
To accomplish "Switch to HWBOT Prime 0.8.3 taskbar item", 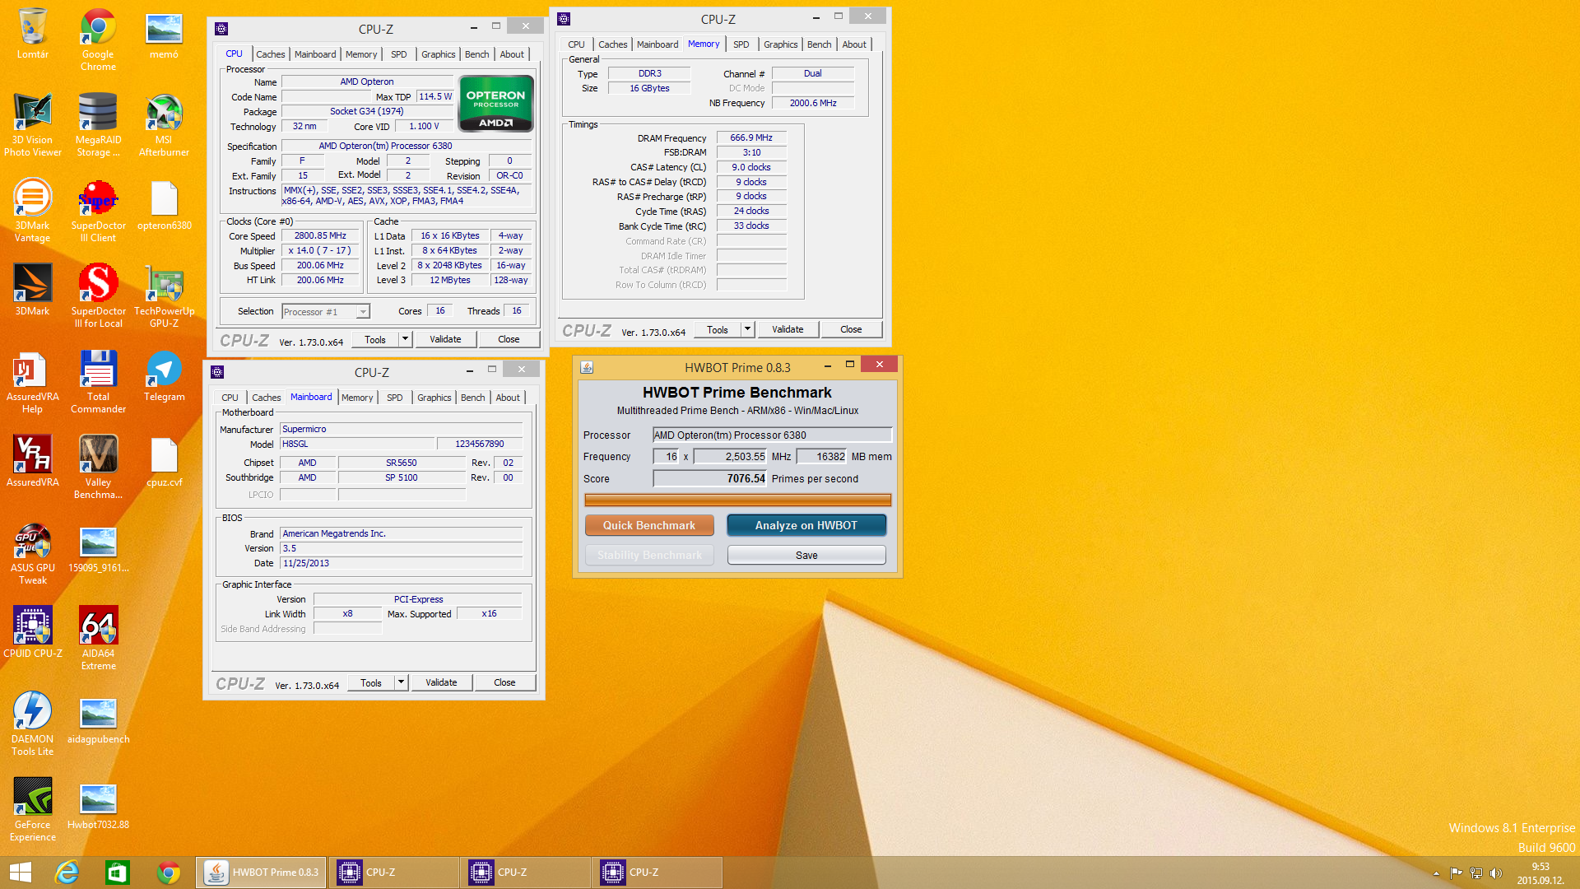I will pos(261,873).
